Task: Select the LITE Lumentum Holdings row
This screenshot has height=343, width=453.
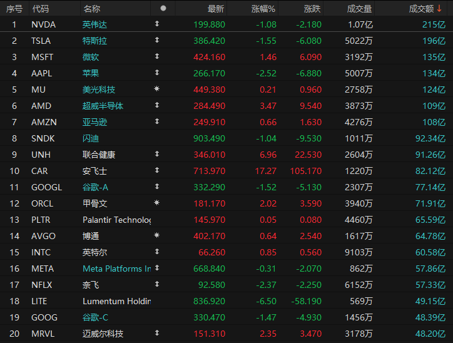Action: click(227, 302)
